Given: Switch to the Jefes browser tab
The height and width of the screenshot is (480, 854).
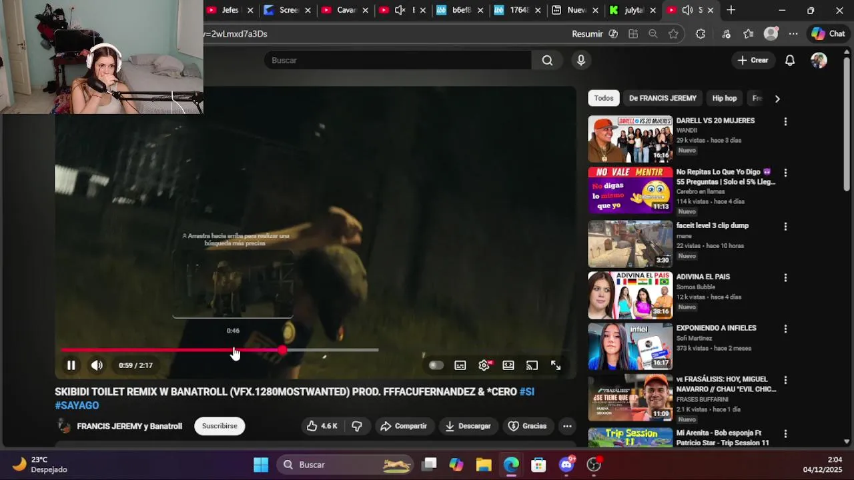Looking at the screenshot, I should (x=230, y=10).
